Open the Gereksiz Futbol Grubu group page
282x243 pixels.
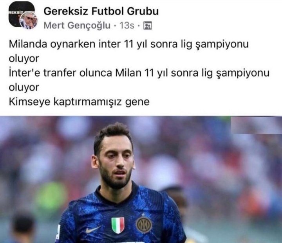pyautogui.click(x=101, y=11)
